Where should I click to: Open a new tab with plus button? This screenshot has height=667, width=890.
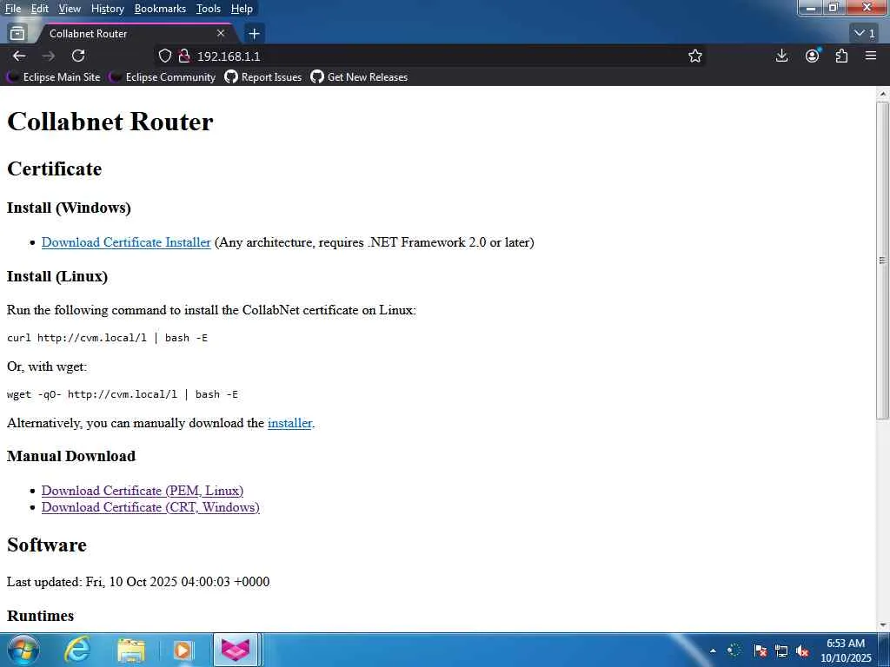pos(255,34)
